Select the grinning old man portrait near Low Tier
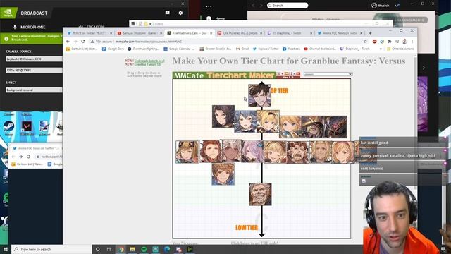 click(x=260, y=194)
